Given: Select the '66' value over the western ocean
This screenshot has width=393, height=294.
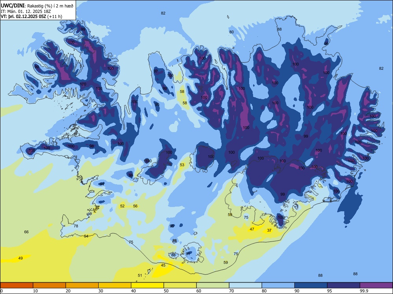Looking at the screenshot, I should 26,232.
